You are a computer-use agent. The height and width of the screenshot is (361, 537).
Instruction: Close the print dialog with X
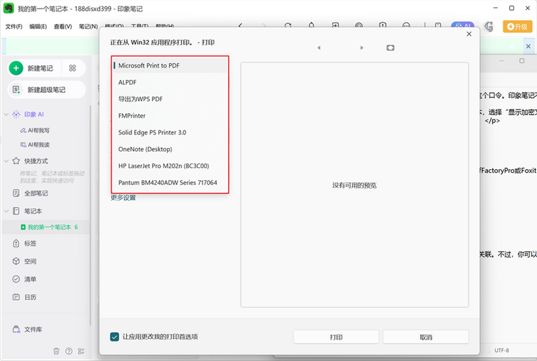pos(469,34)
